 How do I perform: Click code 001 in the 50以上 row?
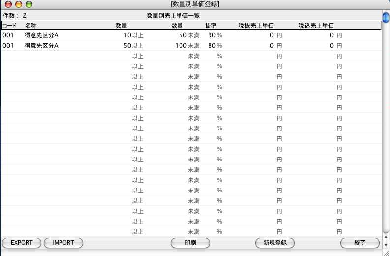8,46
